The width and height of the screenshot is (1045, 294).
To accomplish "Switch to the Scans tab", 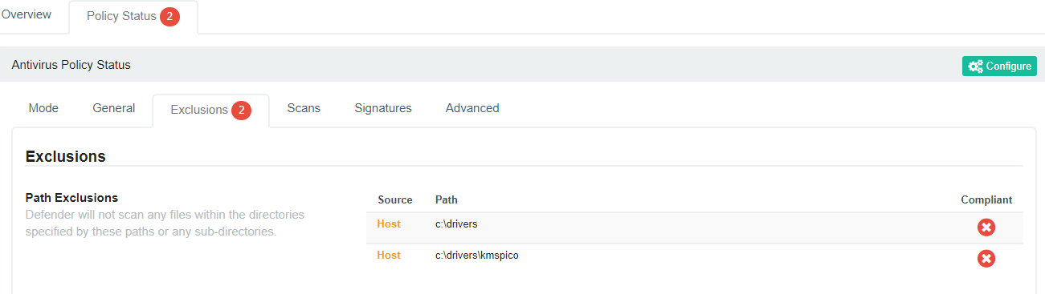I will (304, 108).
